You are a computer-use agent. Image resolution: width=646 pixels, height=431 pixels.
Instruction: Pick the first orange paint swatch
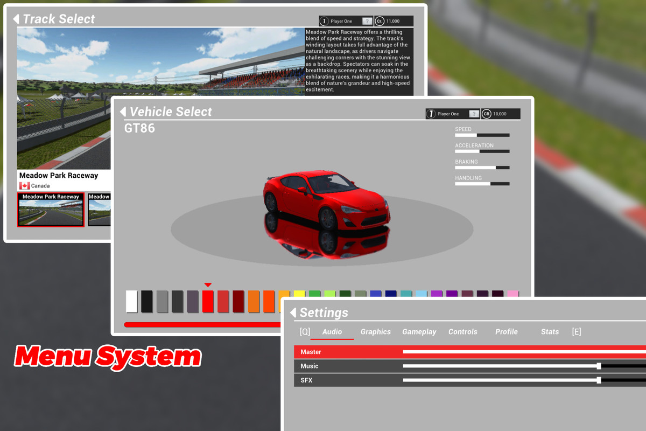tap(254, 302)
